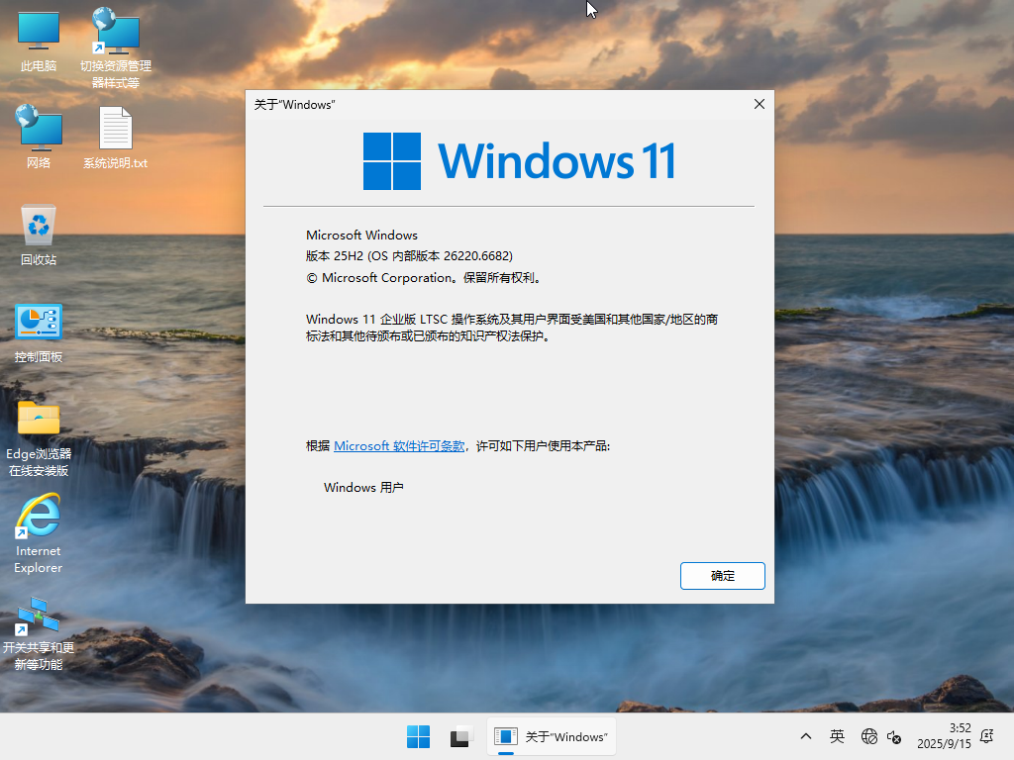This screenshot has height=760, width=1014.
Task: Click the Windows 11 logo image
Action: (x=519, y=161)
